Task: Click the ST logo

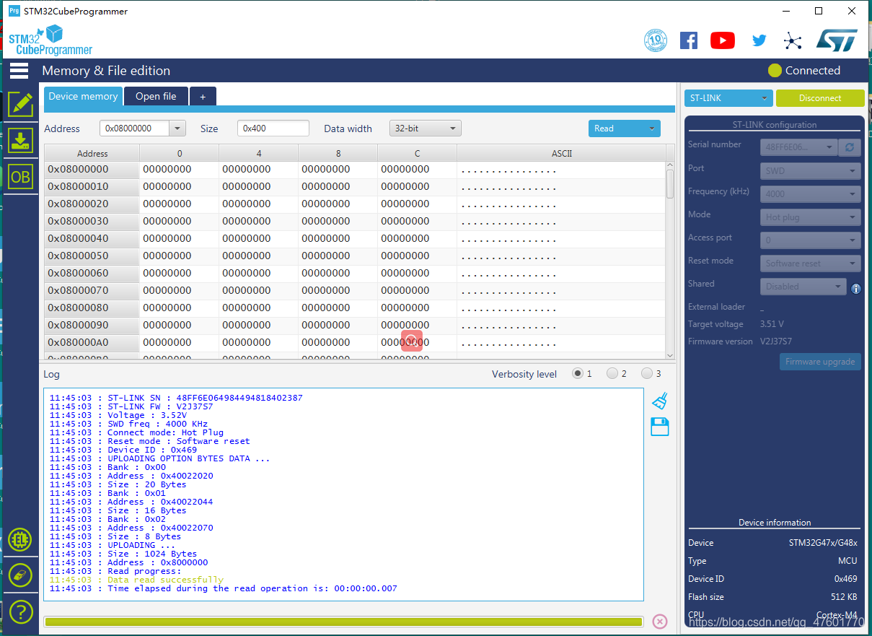Action: (x=837, y=40)
